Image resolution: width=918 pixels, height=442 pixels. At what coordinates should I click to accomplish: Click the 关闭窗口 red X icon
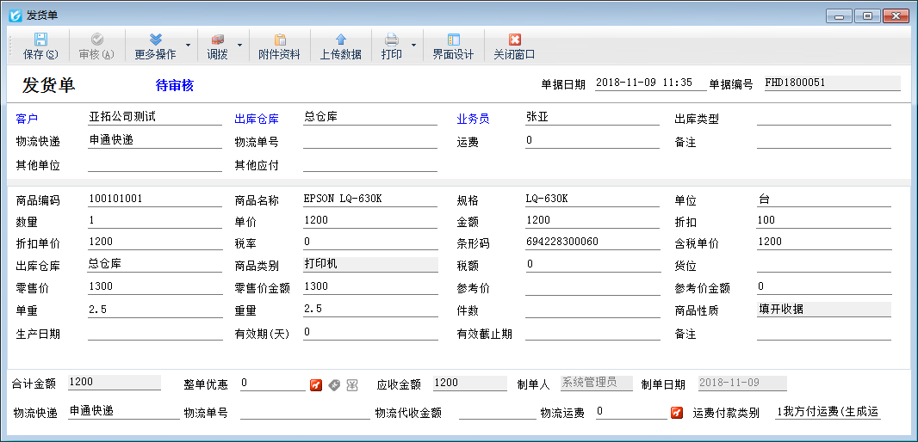click(x=514, y=40)
